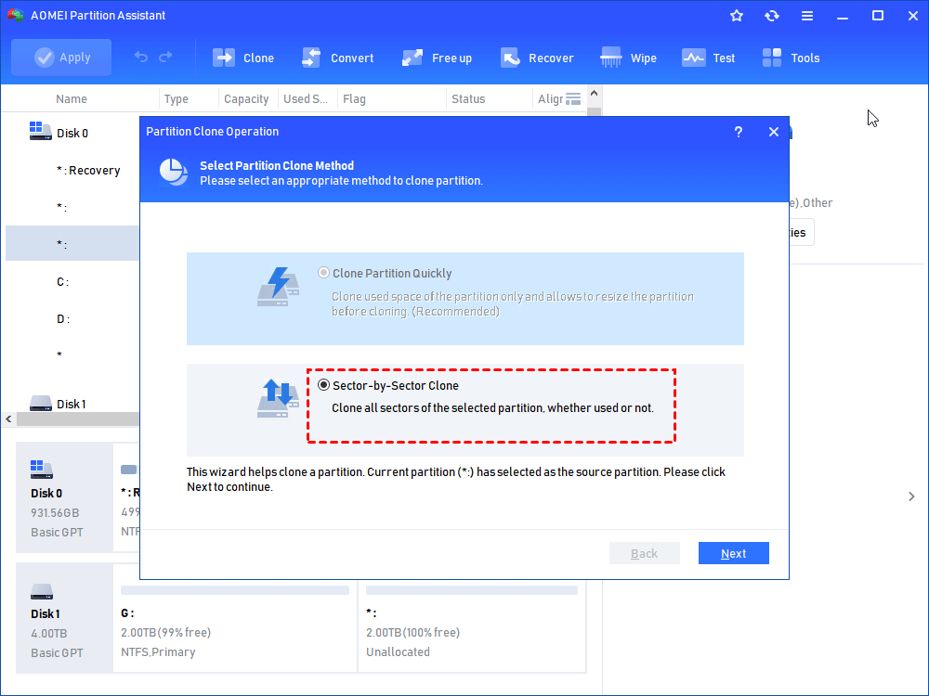This screenshot has height=696, width=929.
Task: Open the column settings list icon
Action: tap(573, 99)
